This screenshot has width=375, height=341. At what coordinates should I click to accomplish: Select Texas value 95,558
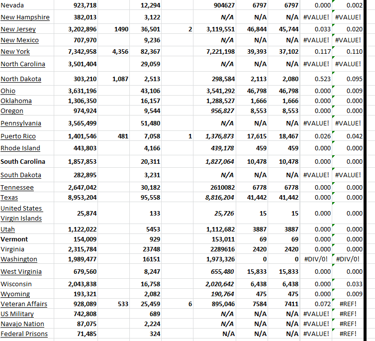click(146, 198)
